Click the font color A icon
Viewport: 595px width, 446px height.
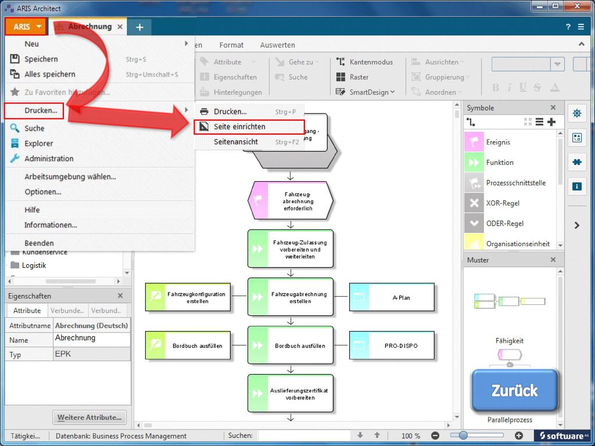click(555, 88)
